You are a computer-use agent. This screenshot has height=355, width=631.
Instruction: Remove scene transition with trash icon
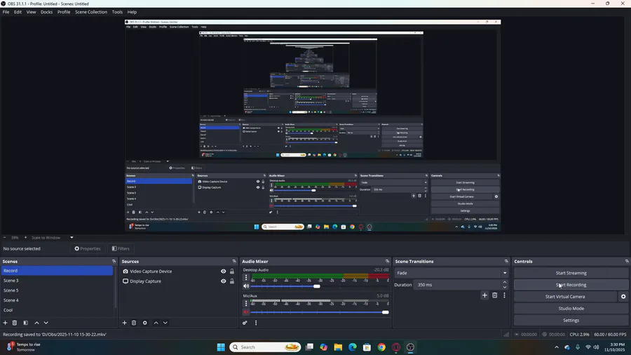coord(494,295)
